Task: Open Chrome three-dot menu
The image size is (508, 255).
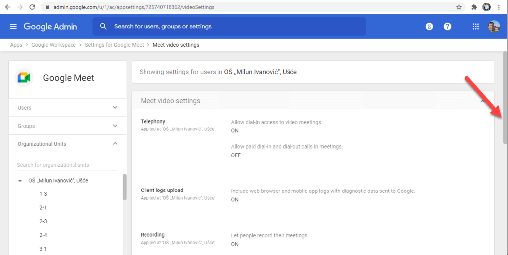Action: (x=499, y=7)
